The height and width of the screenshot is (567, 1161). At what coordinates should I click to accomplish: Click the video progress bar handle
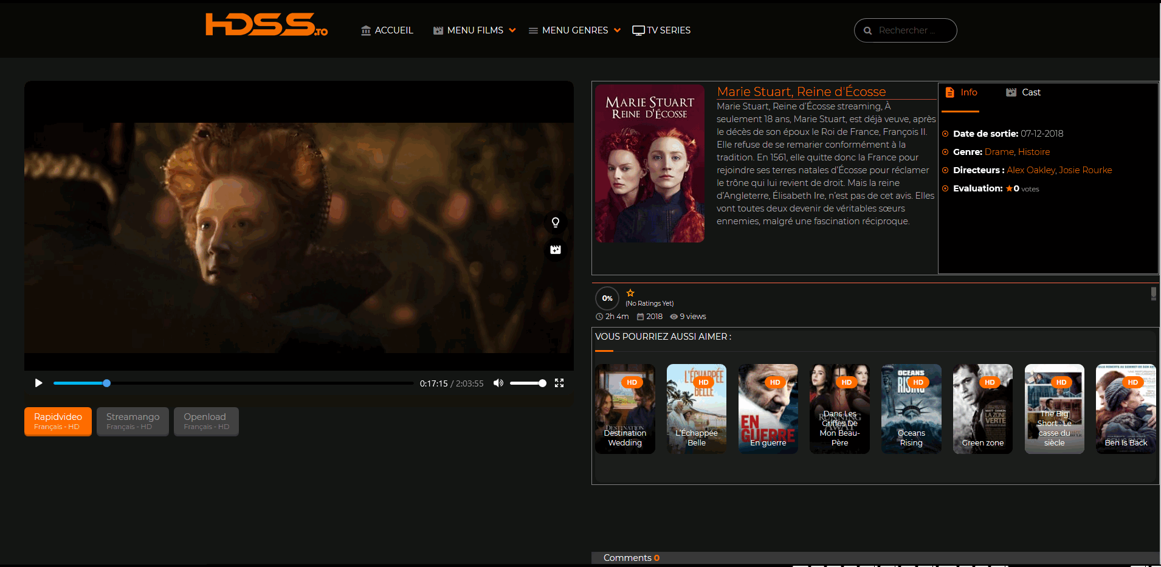(x=106, y=383)
